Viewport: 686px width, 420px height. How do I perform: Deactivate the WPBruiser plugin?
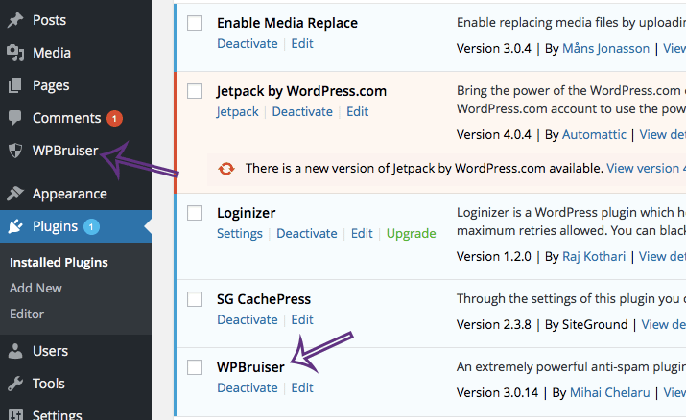(248, 388)
